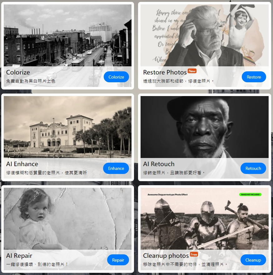
Task: Open the black-and-white city street thumbnail
Action: point(67,35)
